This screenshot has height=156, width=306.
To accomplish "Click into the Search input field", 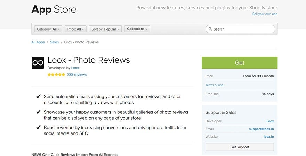I will click(243, 29).
